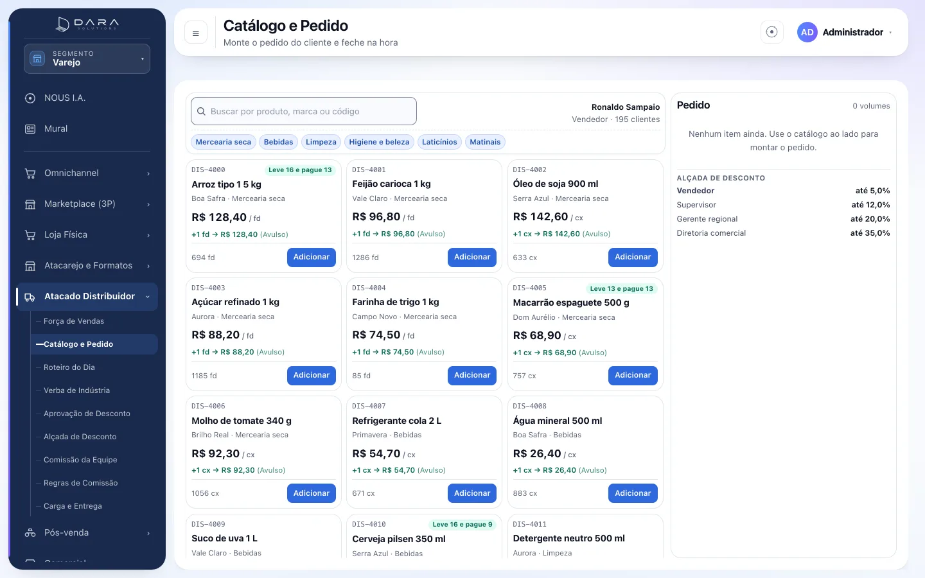Click the circular target icon near Administrador
The image size is (925, 578).
[x=772, y=32]
